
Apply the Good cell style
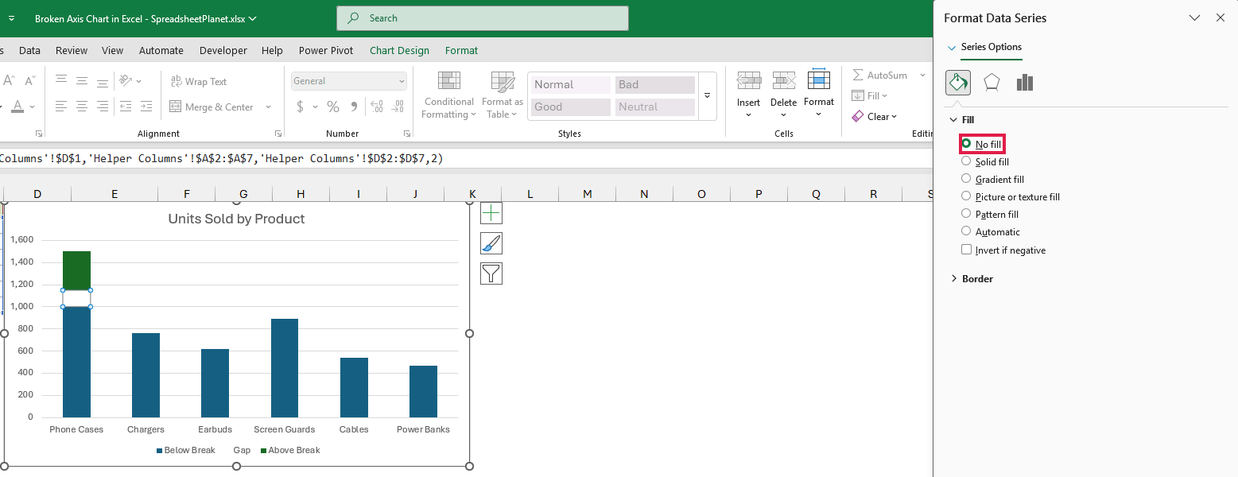pyautogui.click(x=570, y=107)
